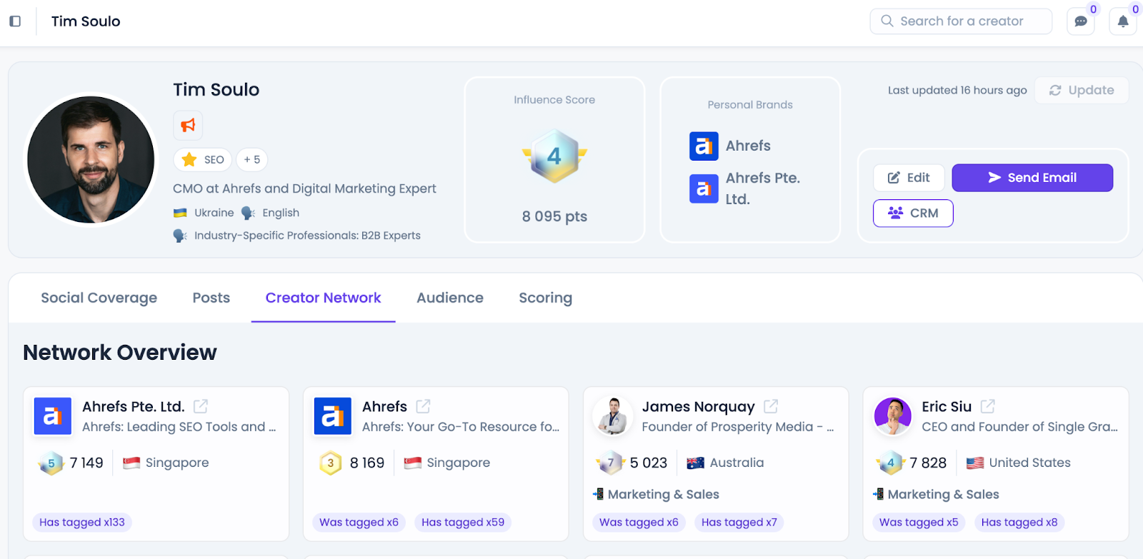Expand the +5 additional topics tag
1143x559 pixels.
click(252, 160)
